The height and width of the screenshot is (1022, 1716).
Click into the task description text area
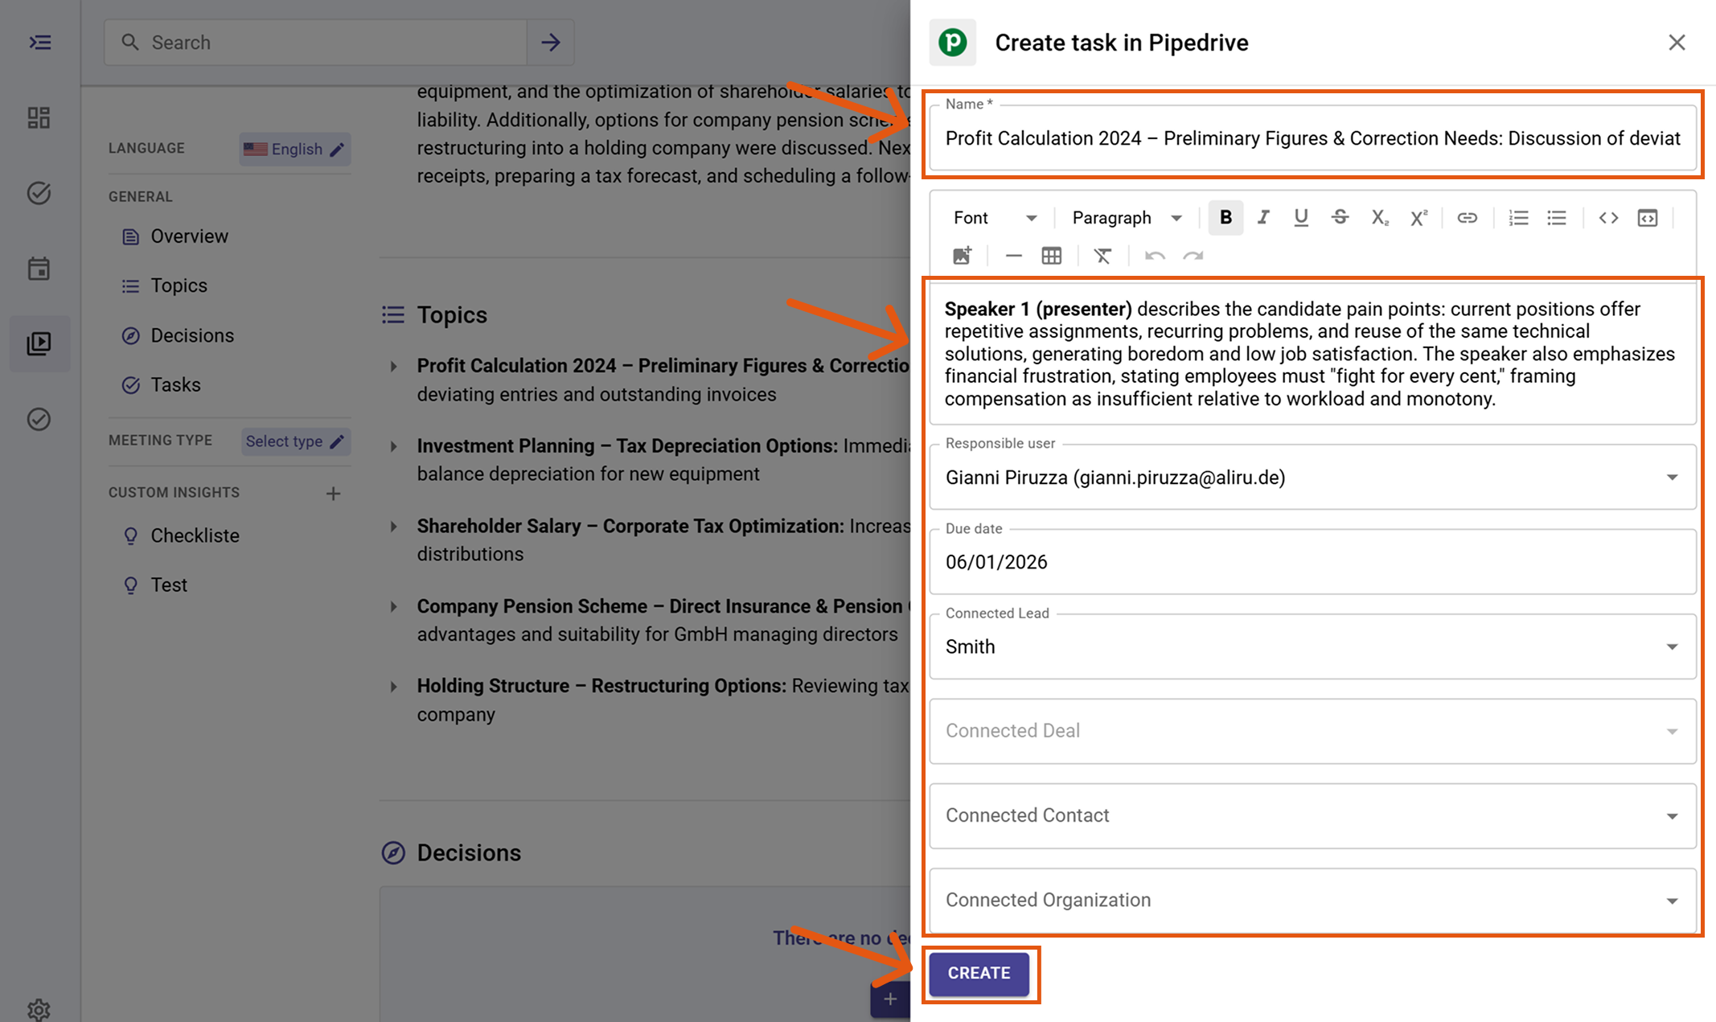(x=1313, y=354)
